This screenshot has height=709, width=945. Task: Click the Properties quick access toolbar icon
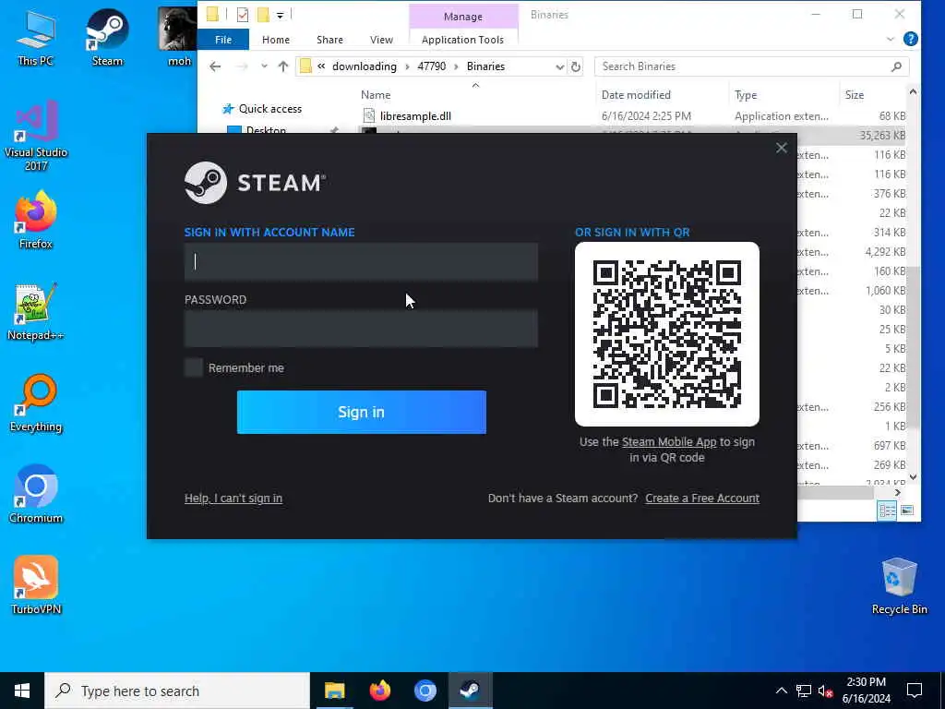tap(243, 15)
